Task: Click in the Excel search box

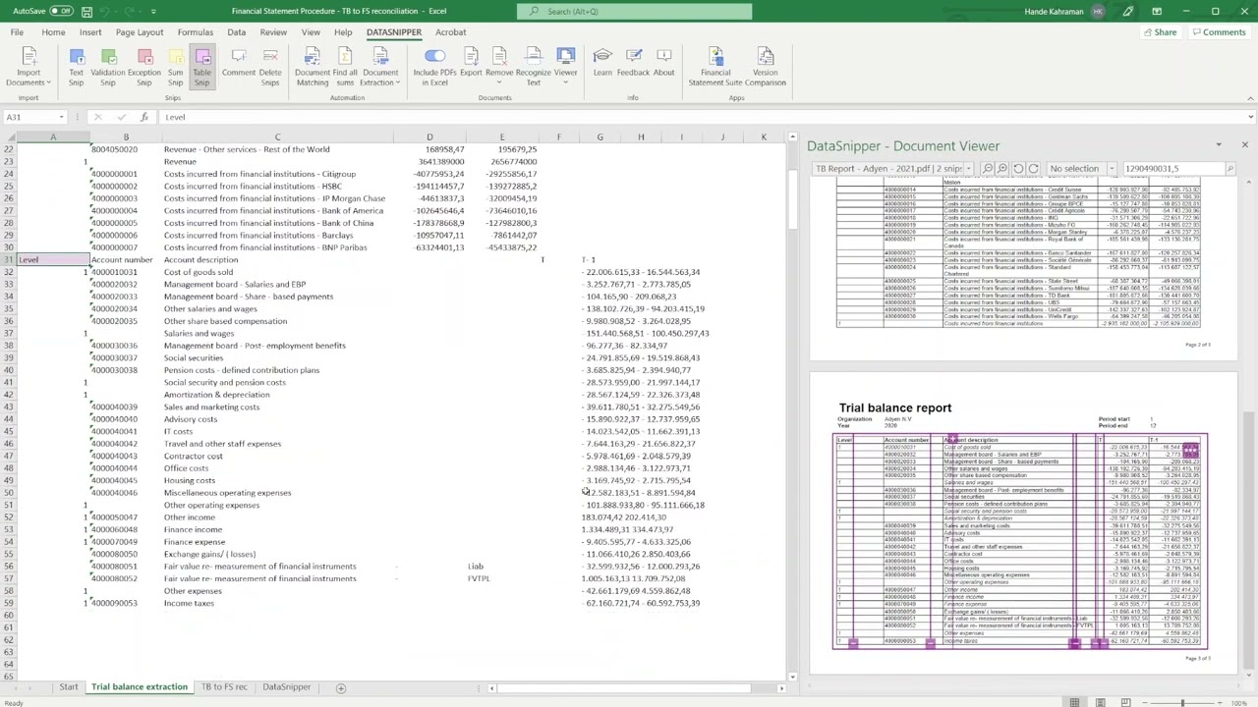Action: [x=634, y=11]
